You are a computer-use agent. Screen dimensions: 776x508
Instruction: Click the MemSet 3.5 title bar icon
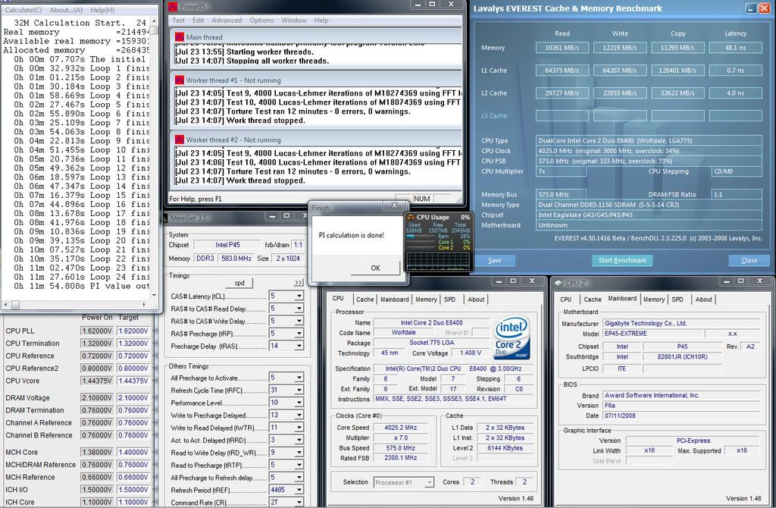pyautogui.click(x=166, y=218)
